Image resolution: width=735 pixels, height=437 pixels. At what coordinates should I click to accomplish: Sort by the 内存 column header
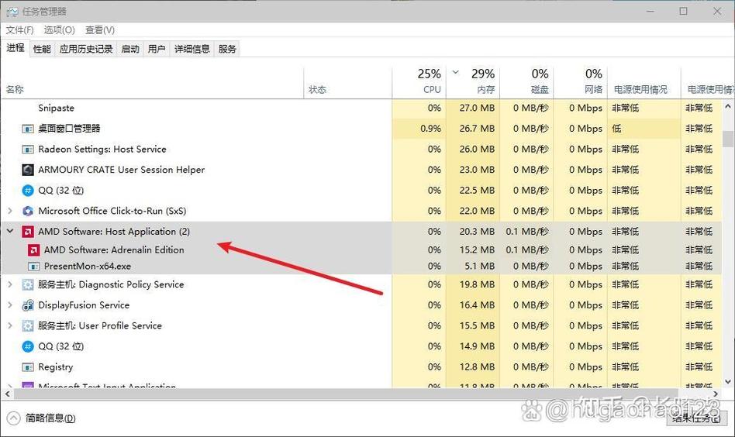tap(473, 83)
